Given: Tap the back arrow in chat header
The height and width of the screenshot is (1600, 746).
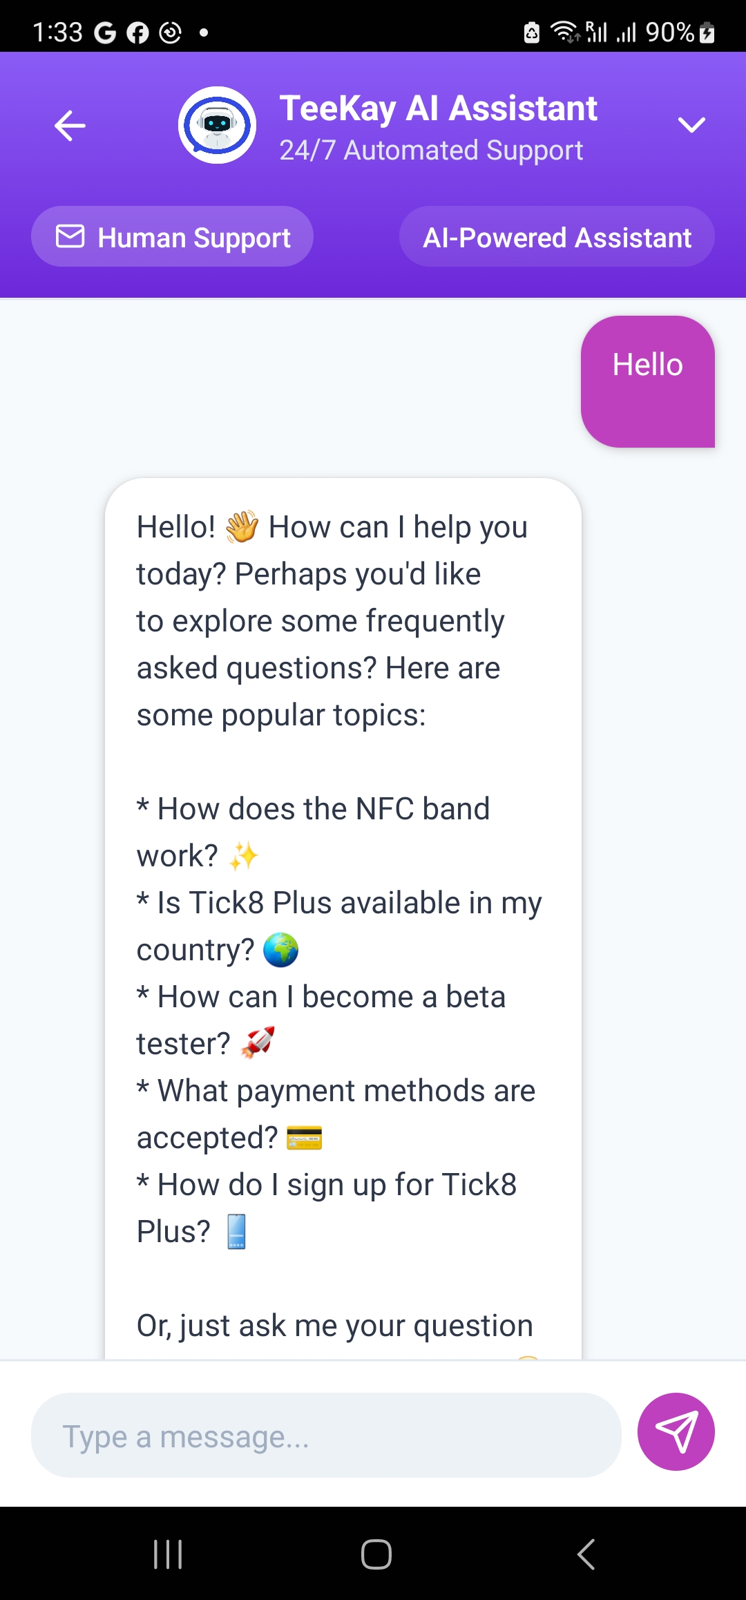Looking at the screenshot, I should (x=70, y=125).
